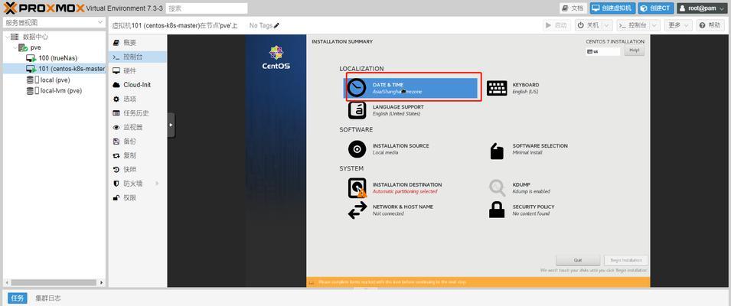Click the 数据中心 datacenter icon
Screen dimensions: 731x306
tap(15, 37)
